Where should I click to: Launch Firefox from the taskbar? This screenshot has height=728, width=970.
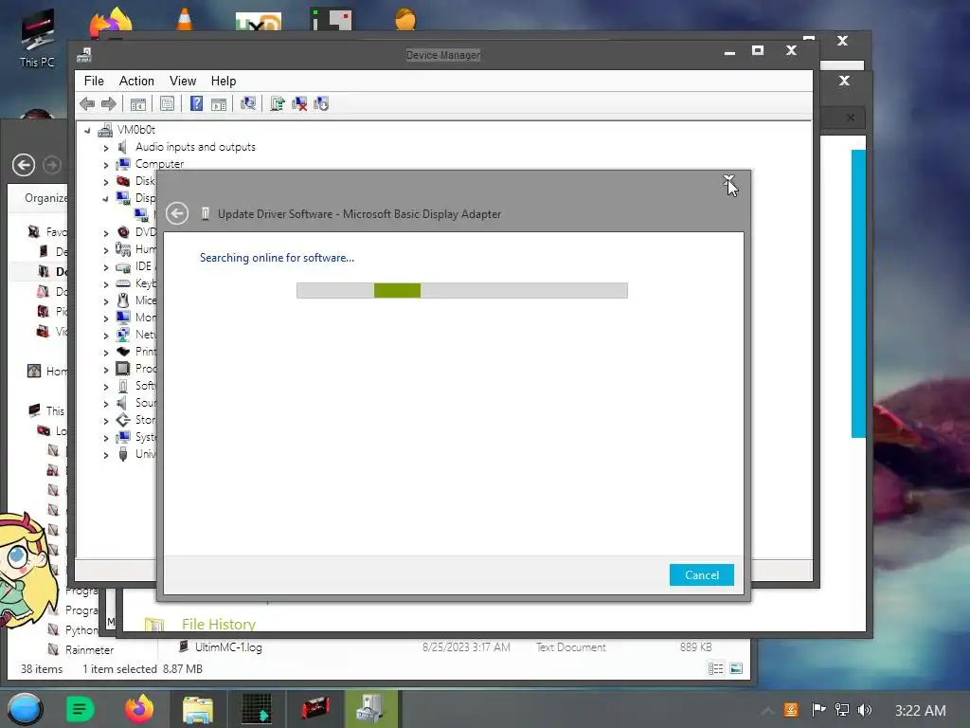click(139, 709)
